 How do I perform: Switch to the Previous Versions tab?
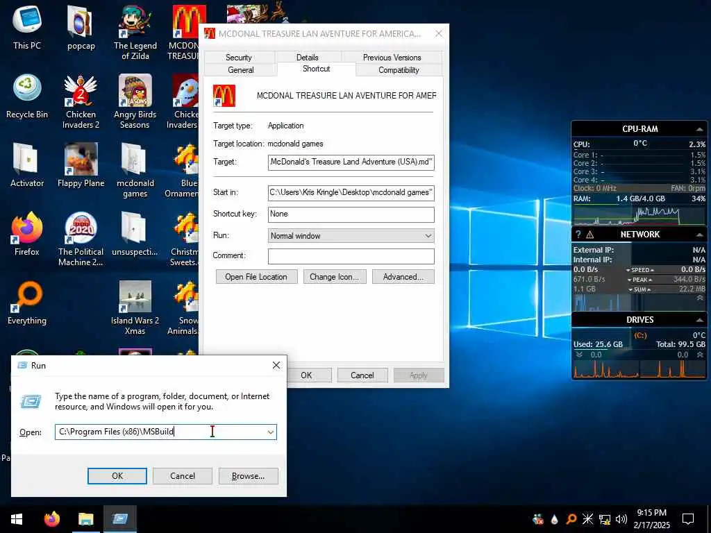[392, 58]
